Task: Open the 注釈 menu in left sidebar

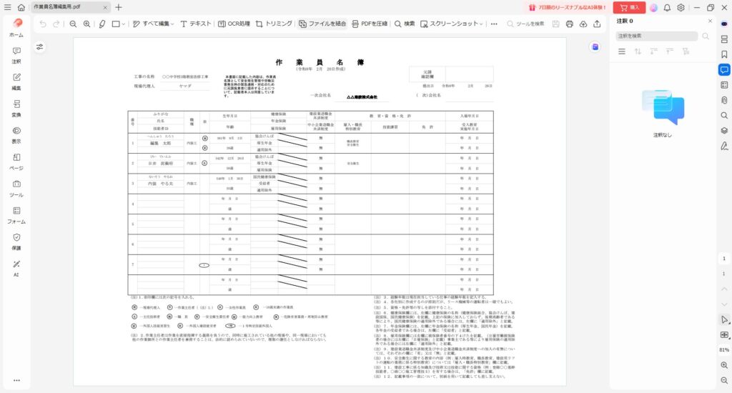Action: tap(16, 55)
